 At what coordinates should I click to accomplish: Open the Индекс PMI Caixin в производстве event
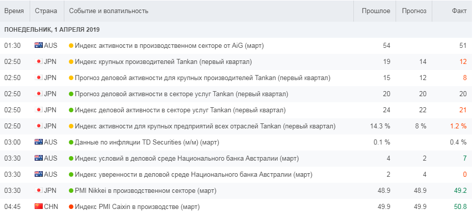pyautogui.click(x=137, y=207)
